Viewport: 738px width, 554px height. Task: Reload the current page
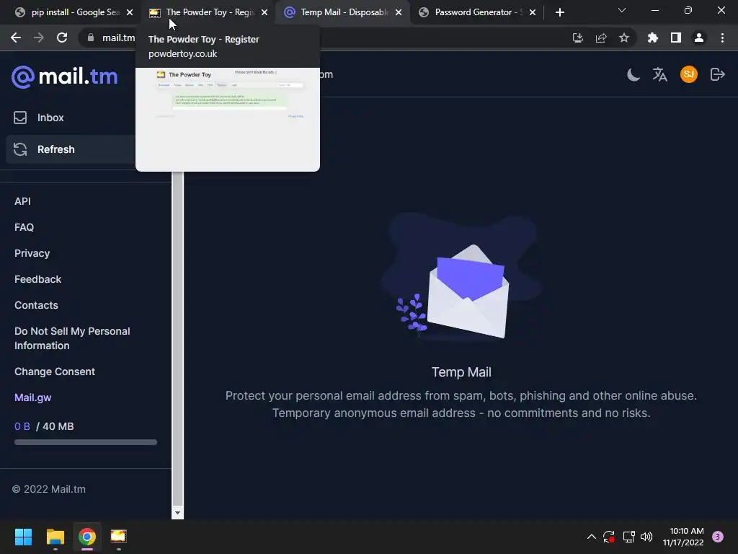[x=62, y=38]
